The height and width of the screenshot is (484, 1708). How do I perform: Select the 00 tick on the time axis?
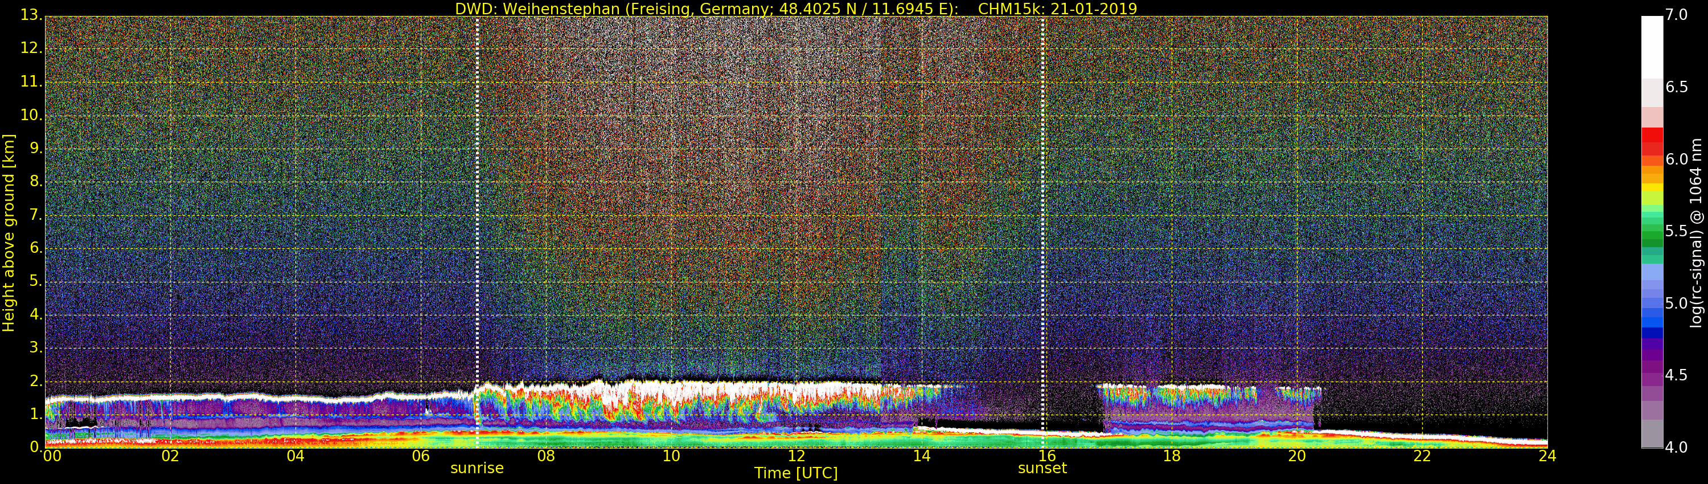(x=52, y=456)
